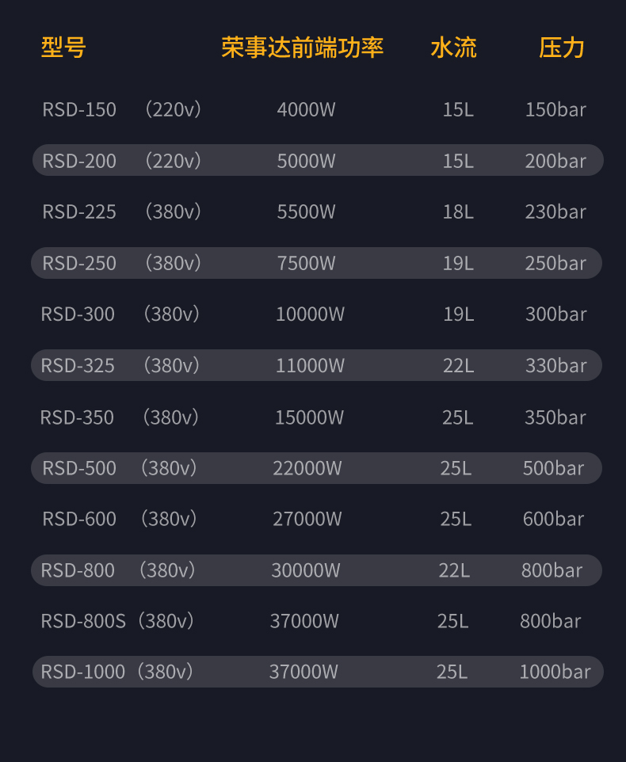
Task: Click the 330bar pressure value
Action: pos(556,365)
